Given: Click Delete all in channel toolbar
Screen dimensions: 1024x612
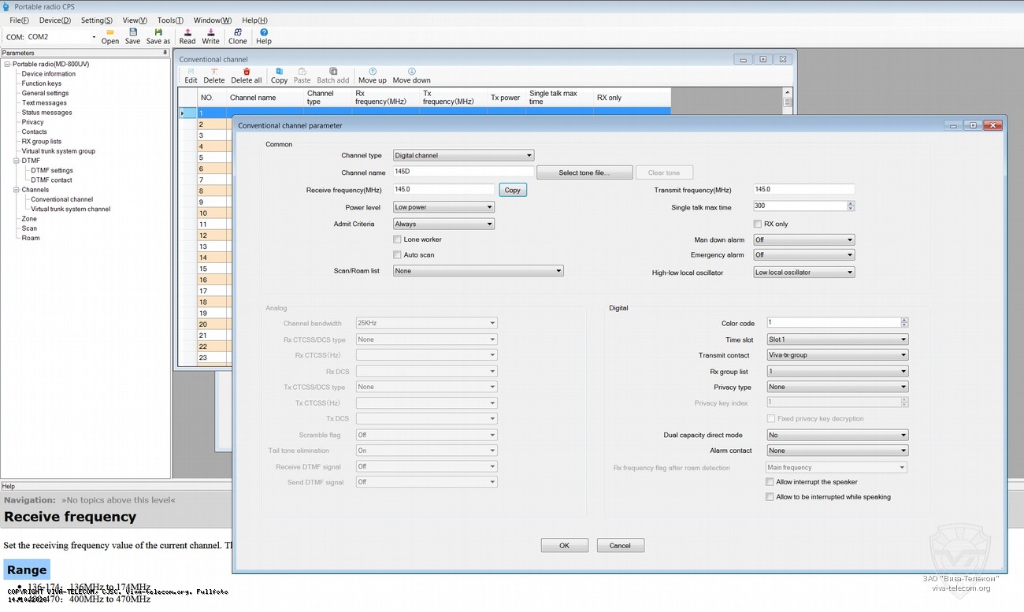Looking at the screenshot, I should pos(247,76).
